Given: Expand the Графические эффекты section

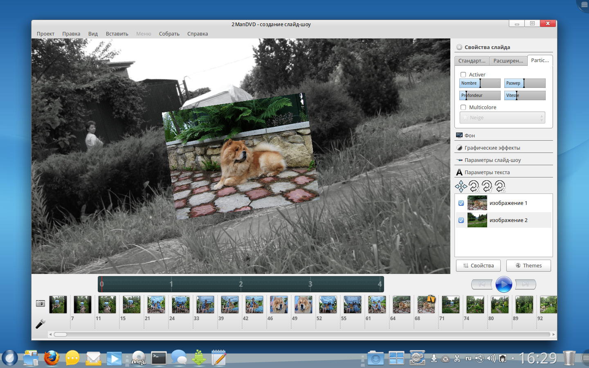Looking at the screenshot, I should pos(492,148).
